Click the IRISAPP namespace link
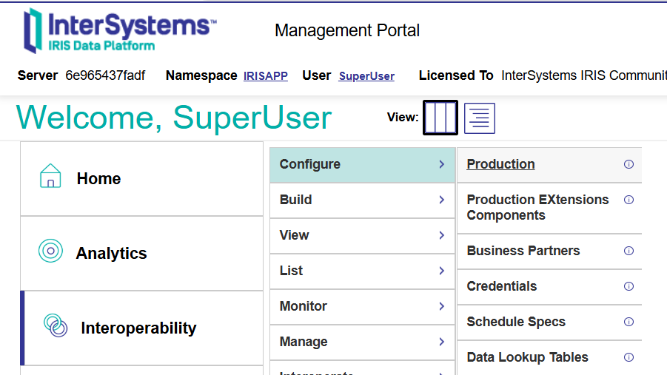This screenshot has width=667, height=375. [266, 75]
